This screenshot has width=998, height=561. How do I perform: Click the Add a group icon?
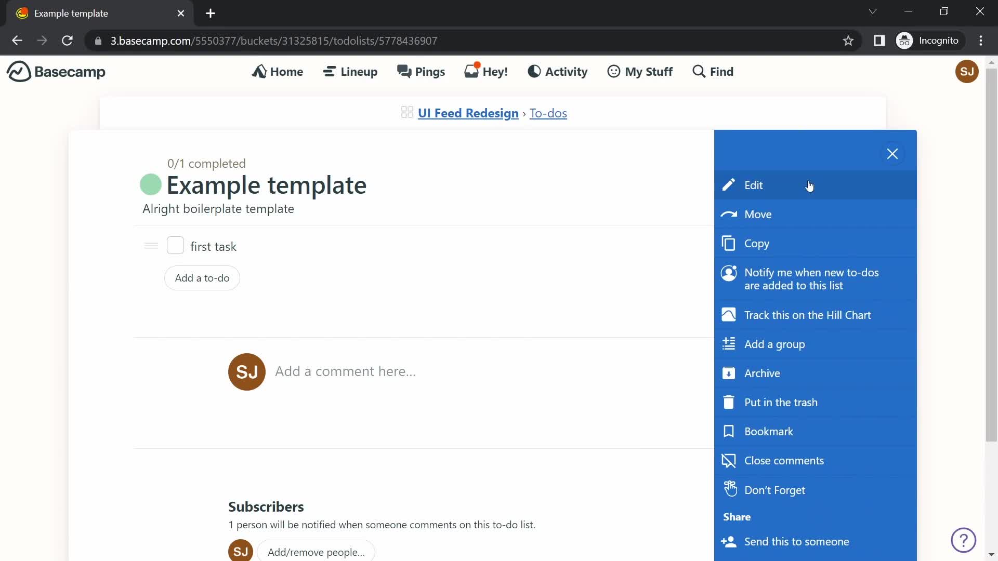click(x=729, y=343)
